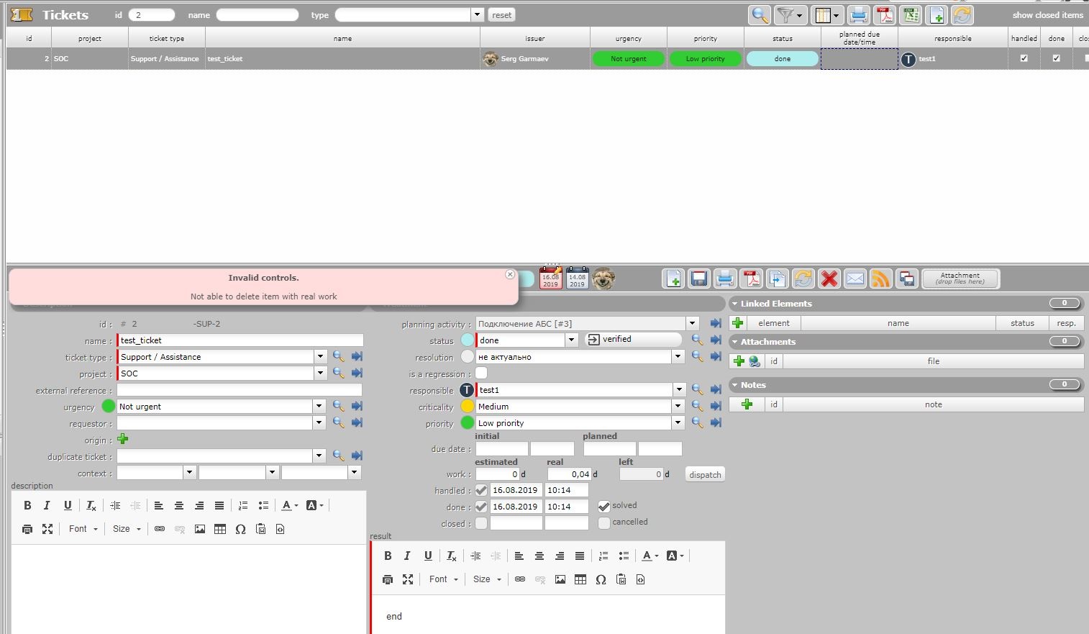Click the orange RSS subscribe icon
Viewport: 1089px width, 634px height.
(881, 278)
